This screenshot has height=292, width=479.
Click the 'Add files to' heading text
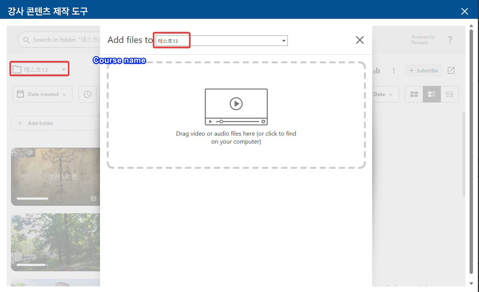130,40
